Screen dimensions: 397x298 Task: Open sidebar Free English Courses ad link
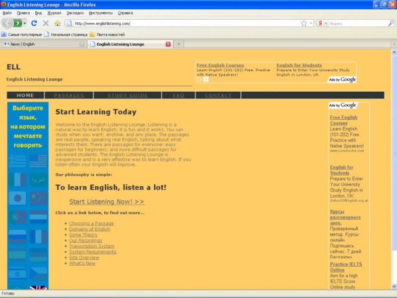click(x=343, y=120)
